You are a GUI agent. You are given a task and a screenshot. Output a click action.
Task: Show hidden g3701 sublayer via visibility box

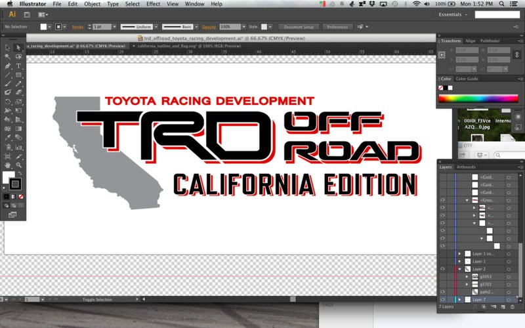click(442, 284)
